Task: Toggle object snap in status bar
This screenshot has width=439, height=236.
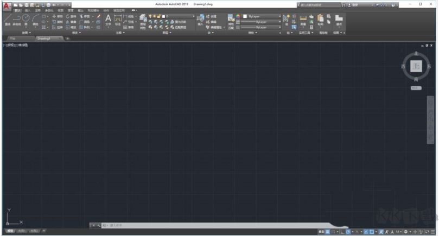Action: pyautogui.click(x=373, y=232)
